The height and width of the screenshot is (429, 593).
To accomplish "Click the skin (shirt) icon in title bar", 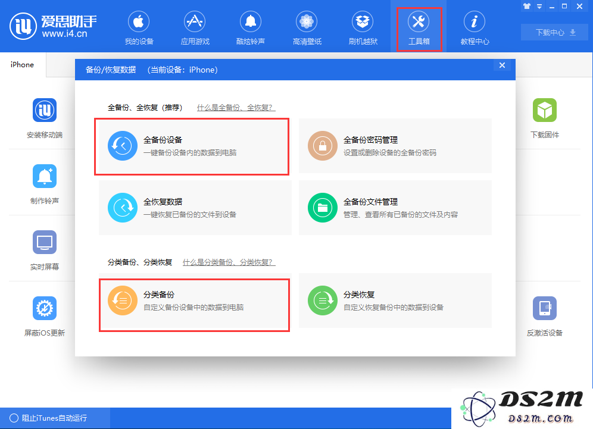I will (x=527, y=6).
